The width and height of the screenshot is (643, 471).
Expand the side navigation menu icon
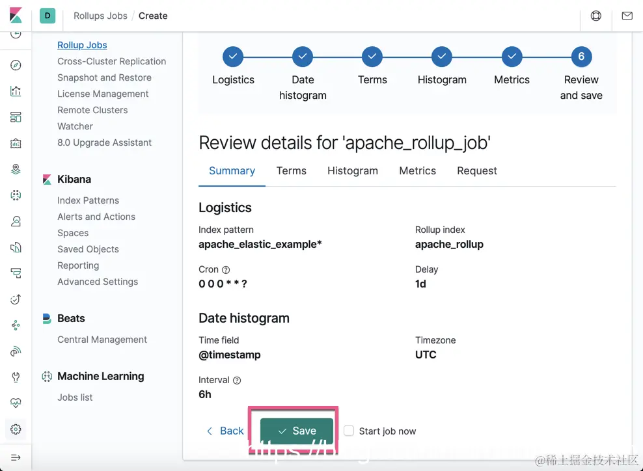(x=16, y=457)
